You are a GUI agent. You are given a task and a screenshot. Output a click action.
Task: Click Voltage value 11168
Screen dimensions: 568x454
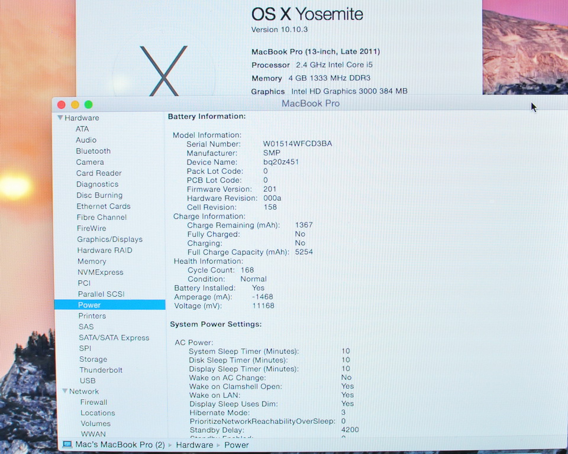[x=263, y=306]
